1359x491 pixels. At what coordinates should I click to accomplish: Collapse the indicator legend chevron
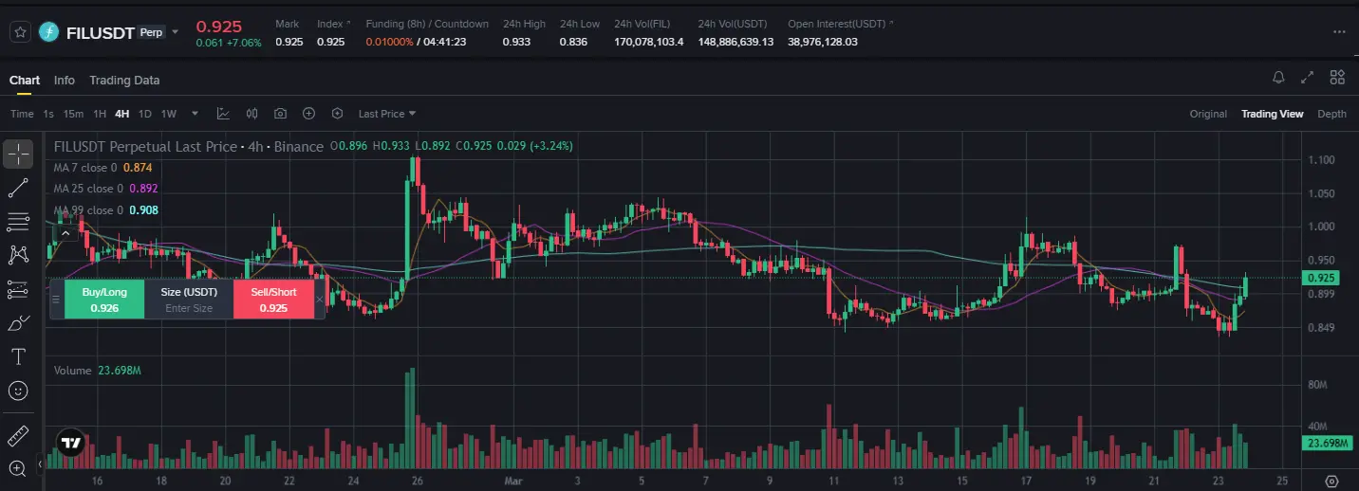pyautogui.click(x=65, y=232)
